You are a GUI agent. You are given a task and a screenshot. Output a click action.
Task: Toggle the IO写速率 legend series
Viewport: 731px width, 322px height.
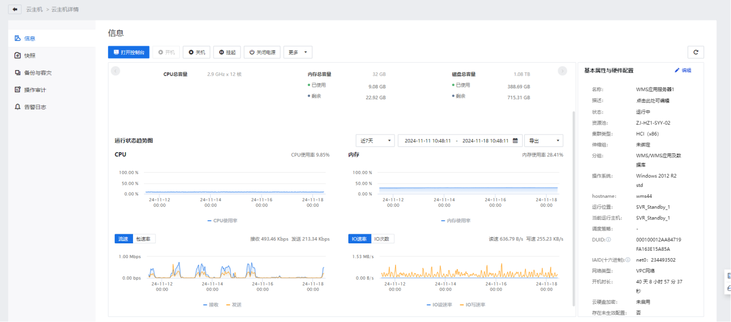(x=471, y=305)
